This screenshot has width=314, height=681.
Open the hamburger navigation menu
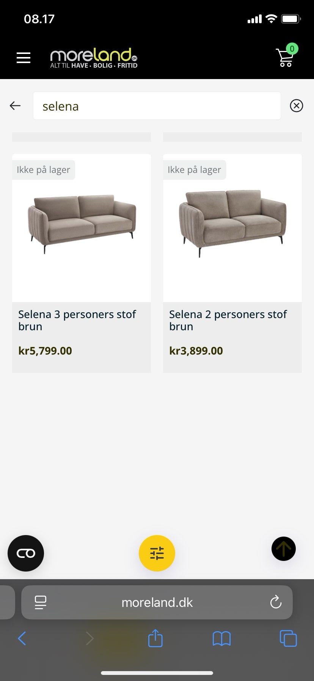coord(24,58)
